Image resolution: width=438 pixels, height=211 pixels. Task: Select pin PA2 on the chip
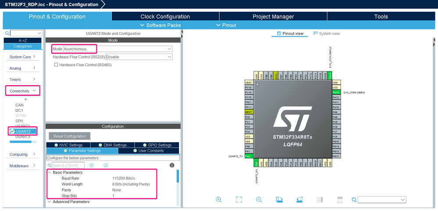point(249,156)
